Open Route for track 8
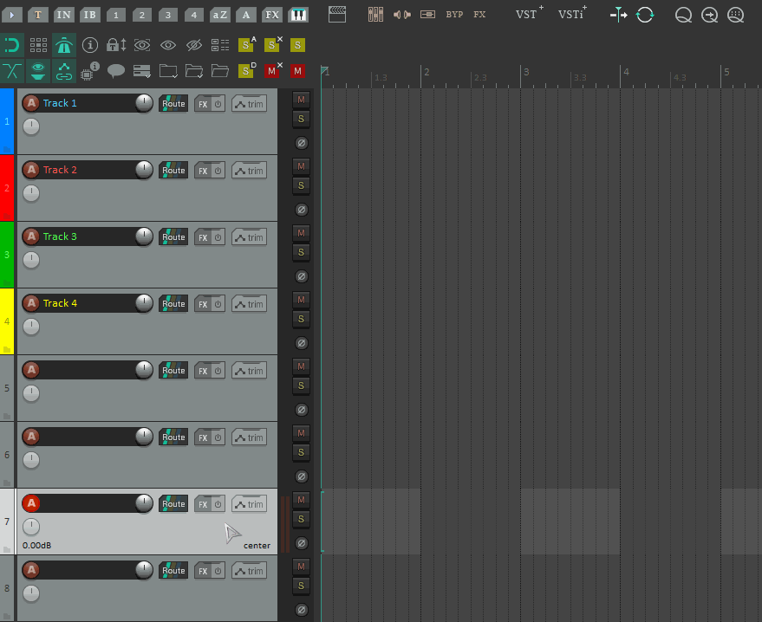 [x=173, y=571]
